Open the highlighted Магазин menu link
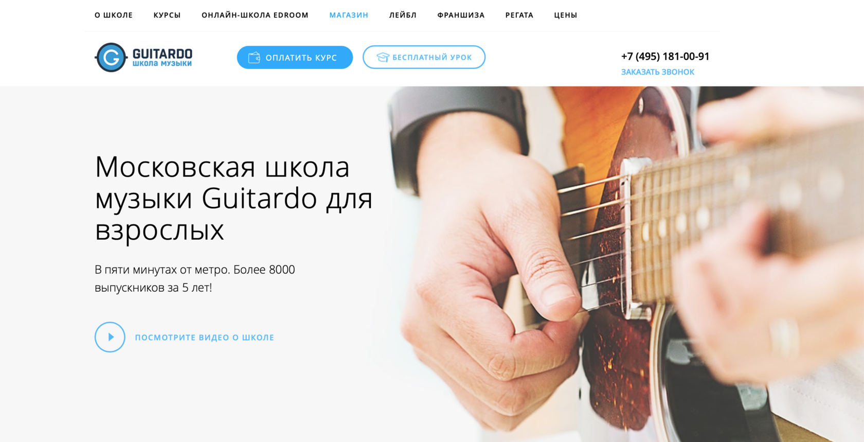Screen dimensions: 864x442 349,15
